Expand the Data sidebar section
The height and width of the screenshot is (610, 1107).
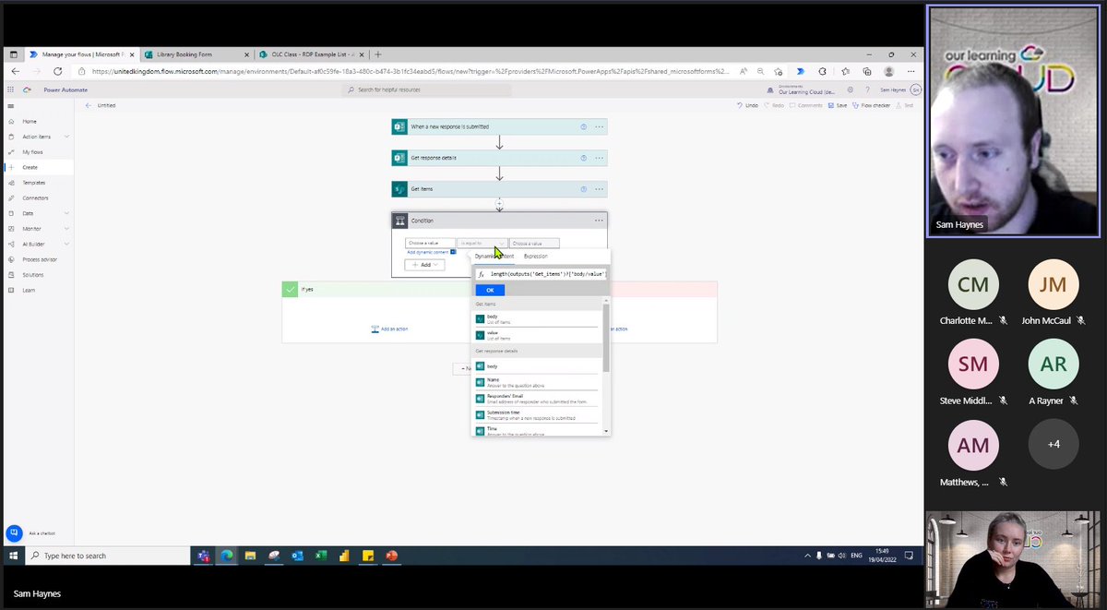tap(67, 213)
